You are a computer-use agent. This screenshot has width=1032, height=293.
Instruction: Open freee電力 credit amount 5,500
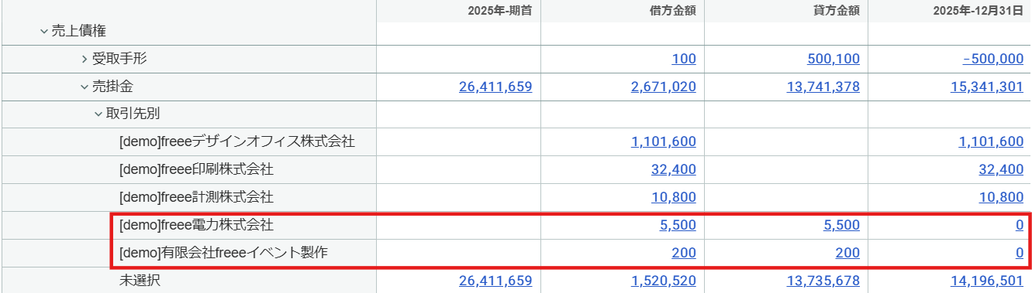click(x=841, y=225)
